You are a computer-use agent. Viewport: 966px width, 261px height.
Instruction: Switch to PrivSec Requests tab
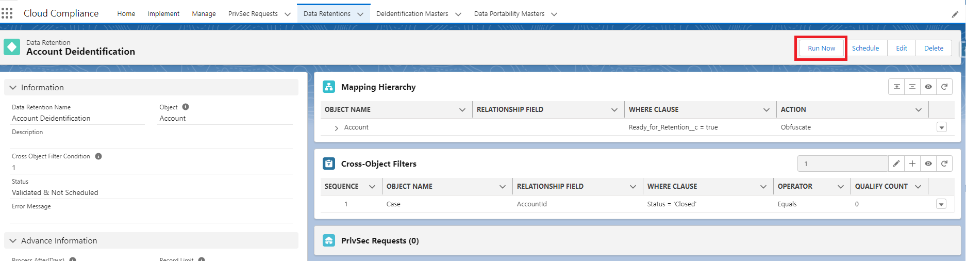(x=253, y=14)
